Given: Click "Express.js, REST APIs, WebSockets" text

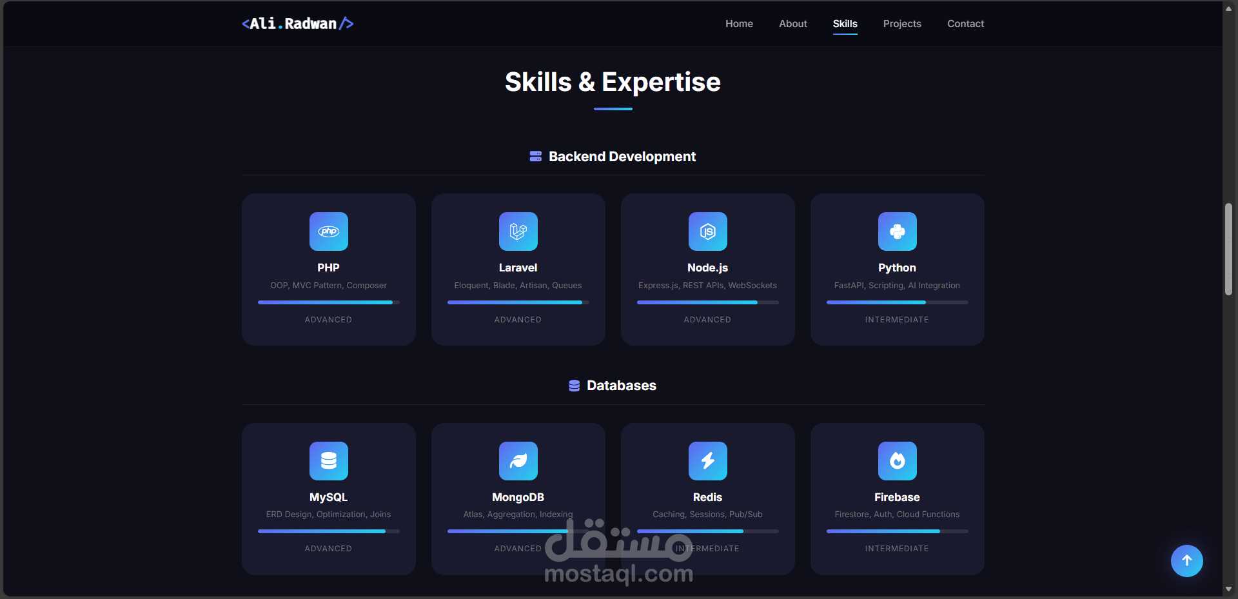Looking at the screenshot, I should pyautogui.click(x=707, y=285).
